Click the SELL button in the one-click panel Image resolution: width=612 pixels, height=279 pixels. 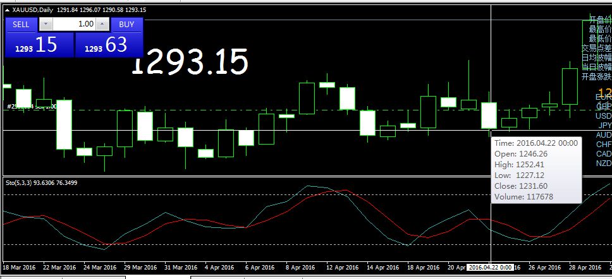(x=21, y=25)
